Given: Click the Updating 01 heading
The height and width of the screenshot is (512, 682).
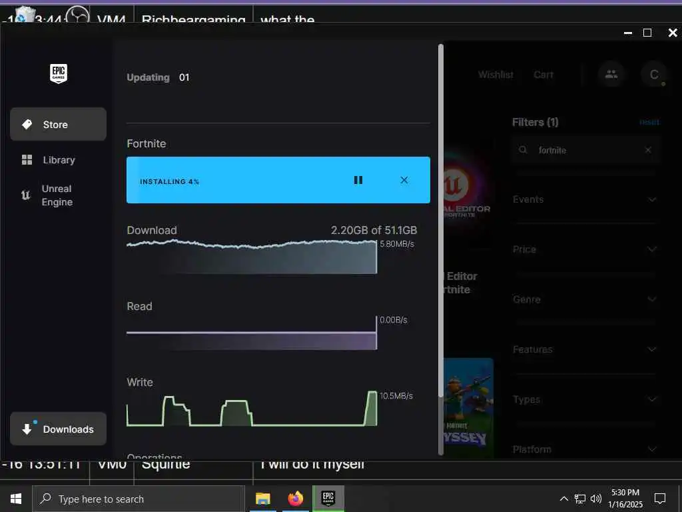Looking at the screenshot, I should pos(158,77).
